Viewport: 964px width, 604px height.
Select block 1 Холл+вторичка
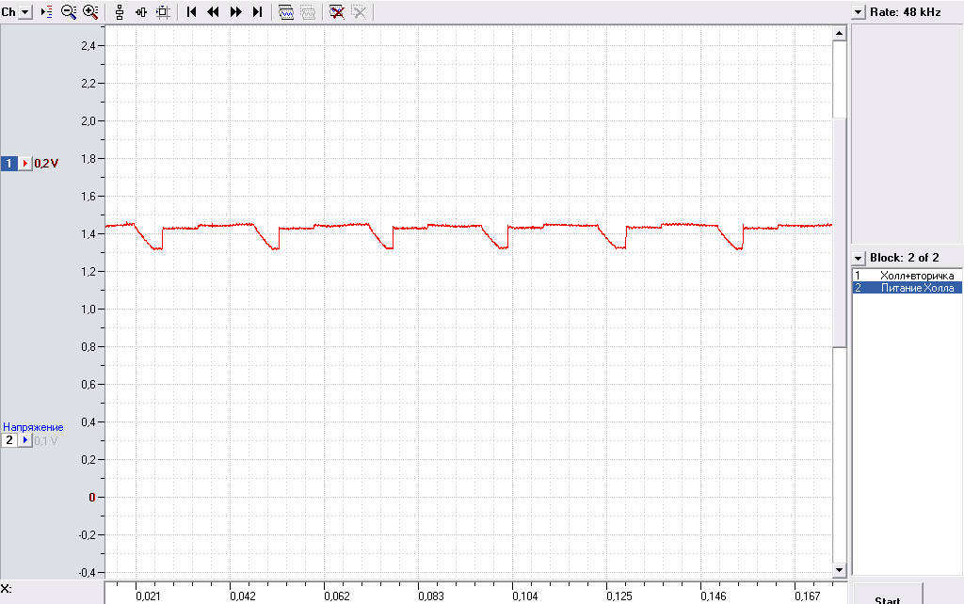pyautogui.click(x=907, y=276)
